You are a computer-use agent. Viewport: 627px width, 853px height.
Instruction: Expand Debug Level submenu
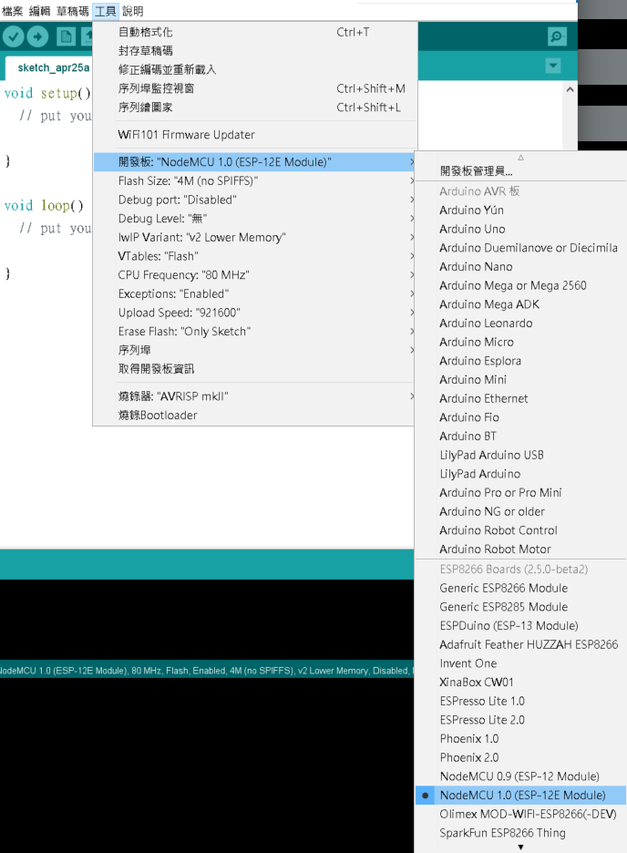[x=255, y=218]
